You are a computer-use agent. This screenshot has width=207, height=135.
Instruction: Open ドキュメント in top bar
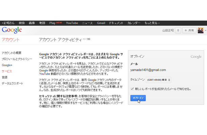pyautogui.click(x=116, y=23)
